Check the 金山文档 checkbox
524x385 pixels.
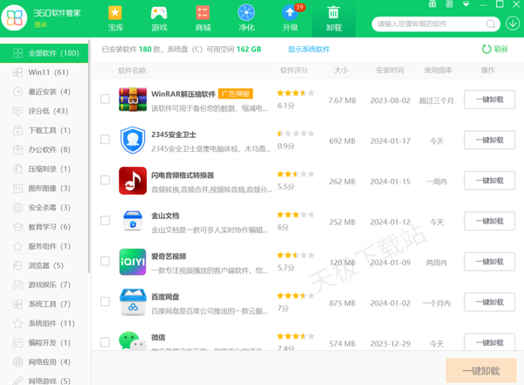tap(106, 221)
